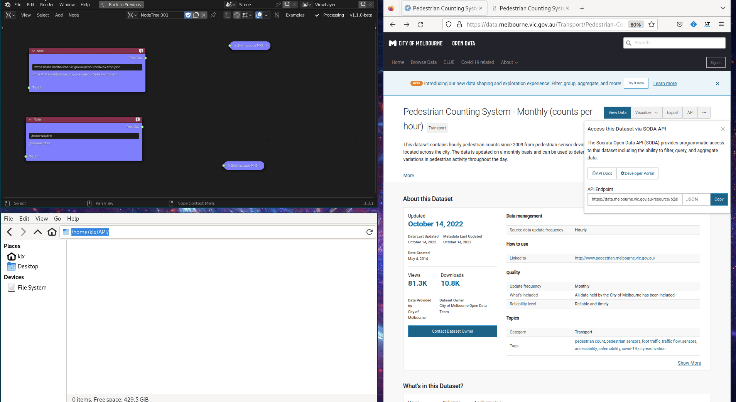Screen dimensions: 736x402
Task: Open Blender's Window menu
Action: (x=67, y=5)
